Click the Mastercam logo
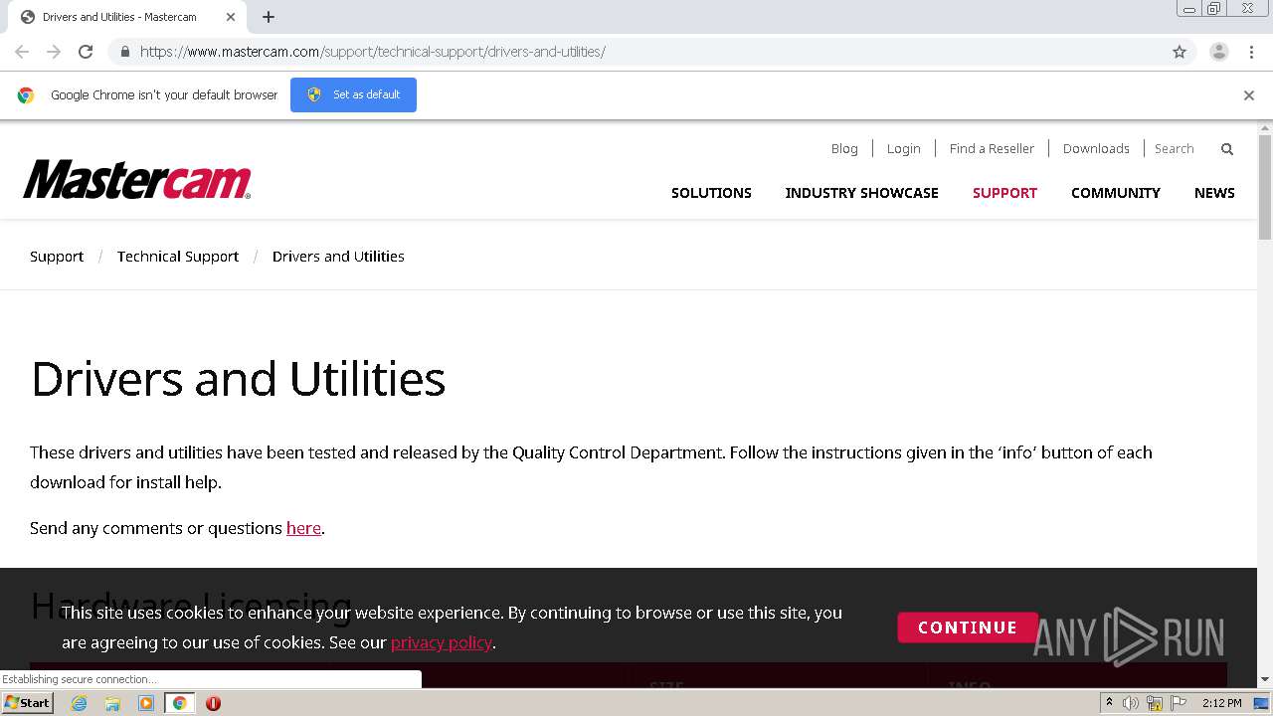The image size is (1273, 716). point(137,179)
